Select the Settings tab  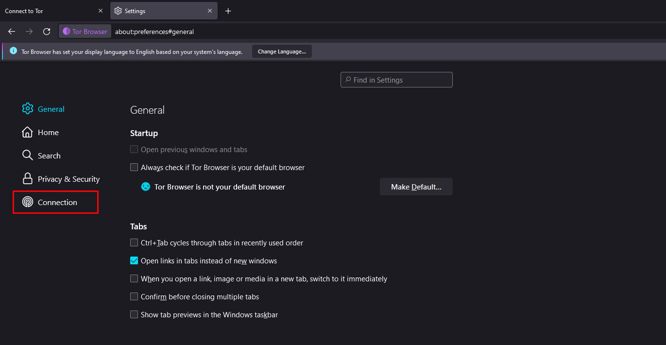tap(164, 11)
